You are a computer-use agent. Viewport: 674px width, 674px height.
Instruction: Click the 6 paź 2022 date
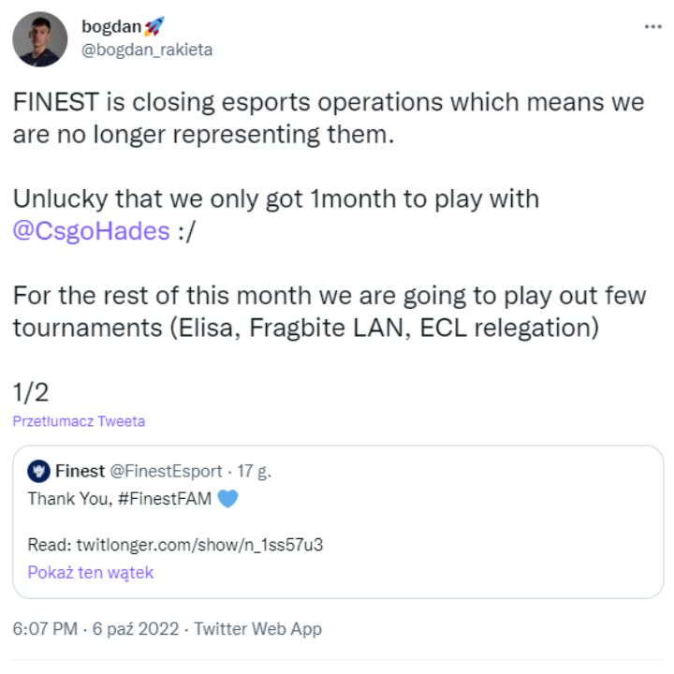139,629
